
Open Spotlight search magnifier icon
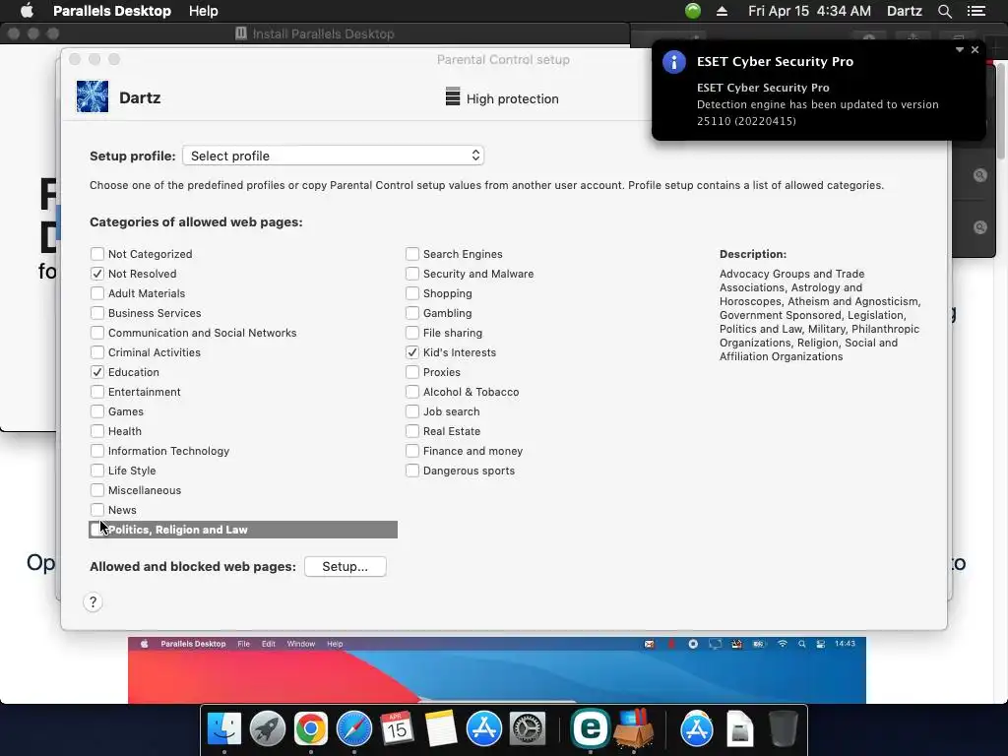[x=944, y=11]
